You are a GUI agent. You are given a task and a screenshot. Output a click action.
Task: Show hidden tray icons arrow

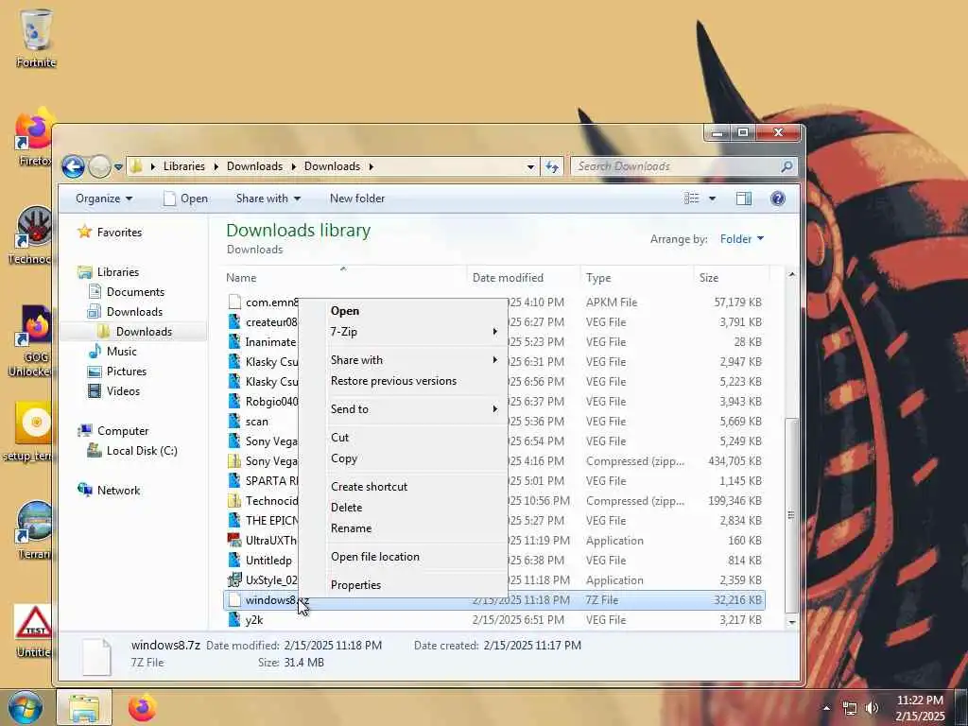click(826, 708)
